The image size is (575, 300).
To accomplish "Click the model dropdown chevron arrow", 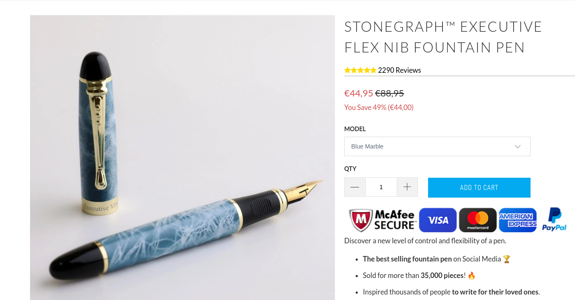I will (517, 146).
